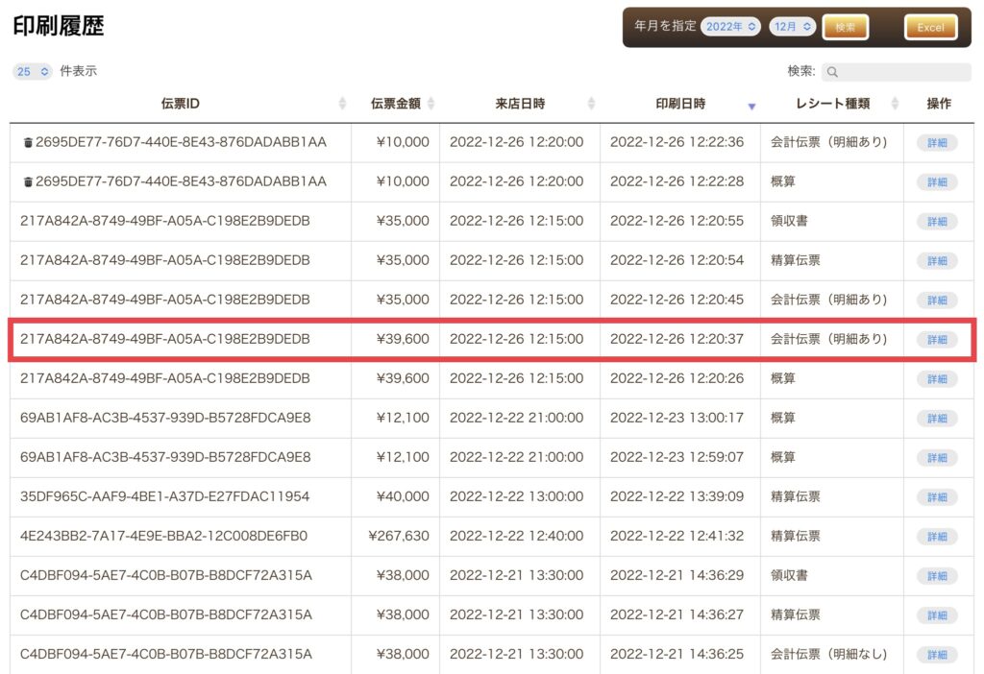Focus the 検索 text input field
This screenshot has height=674, width=984.
(897, 72)
